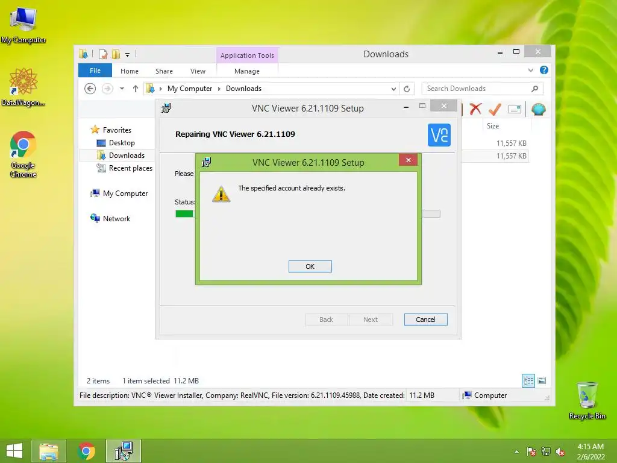Click the installer icon in warning dialog title
Screen dimensions: 617x463
(x=206, y=162)
